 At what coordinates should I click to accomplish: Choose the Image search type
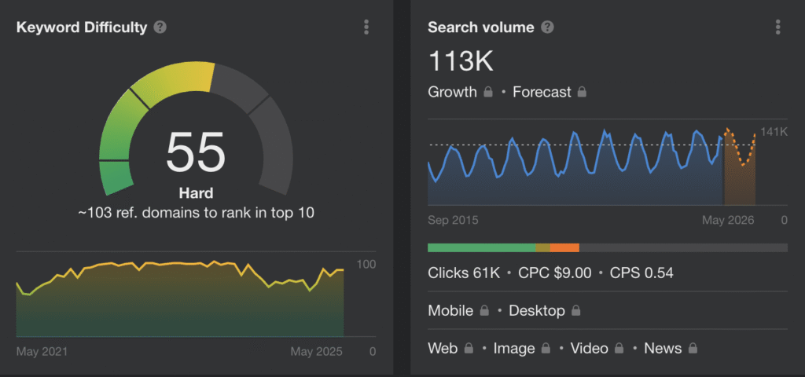(514, 349)
